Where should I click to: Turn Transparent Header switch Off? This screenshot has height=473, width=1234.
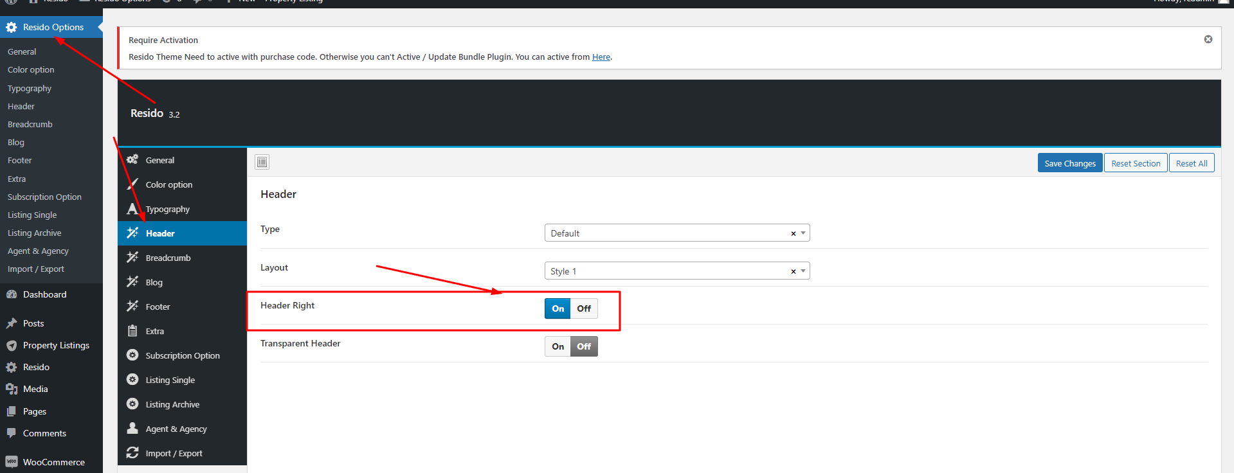(x=584, y=346)
